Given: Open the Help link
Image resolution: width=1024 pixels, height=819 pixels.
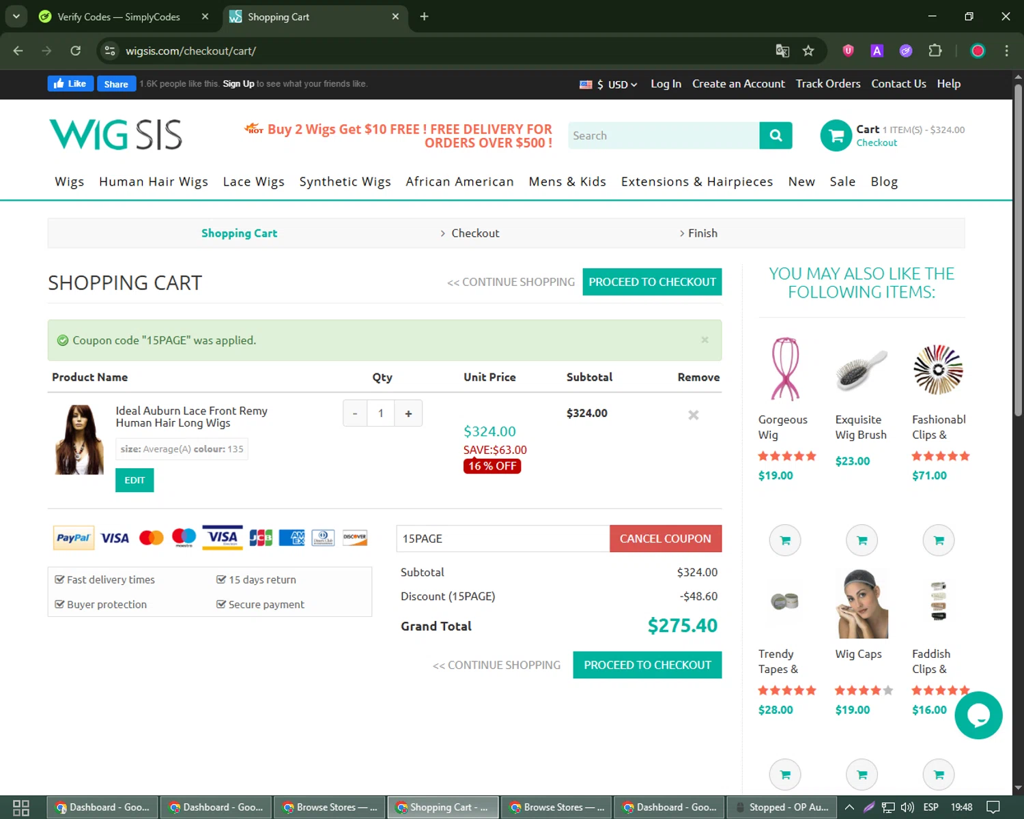Looking at the screenshot, I should point(948,83).
